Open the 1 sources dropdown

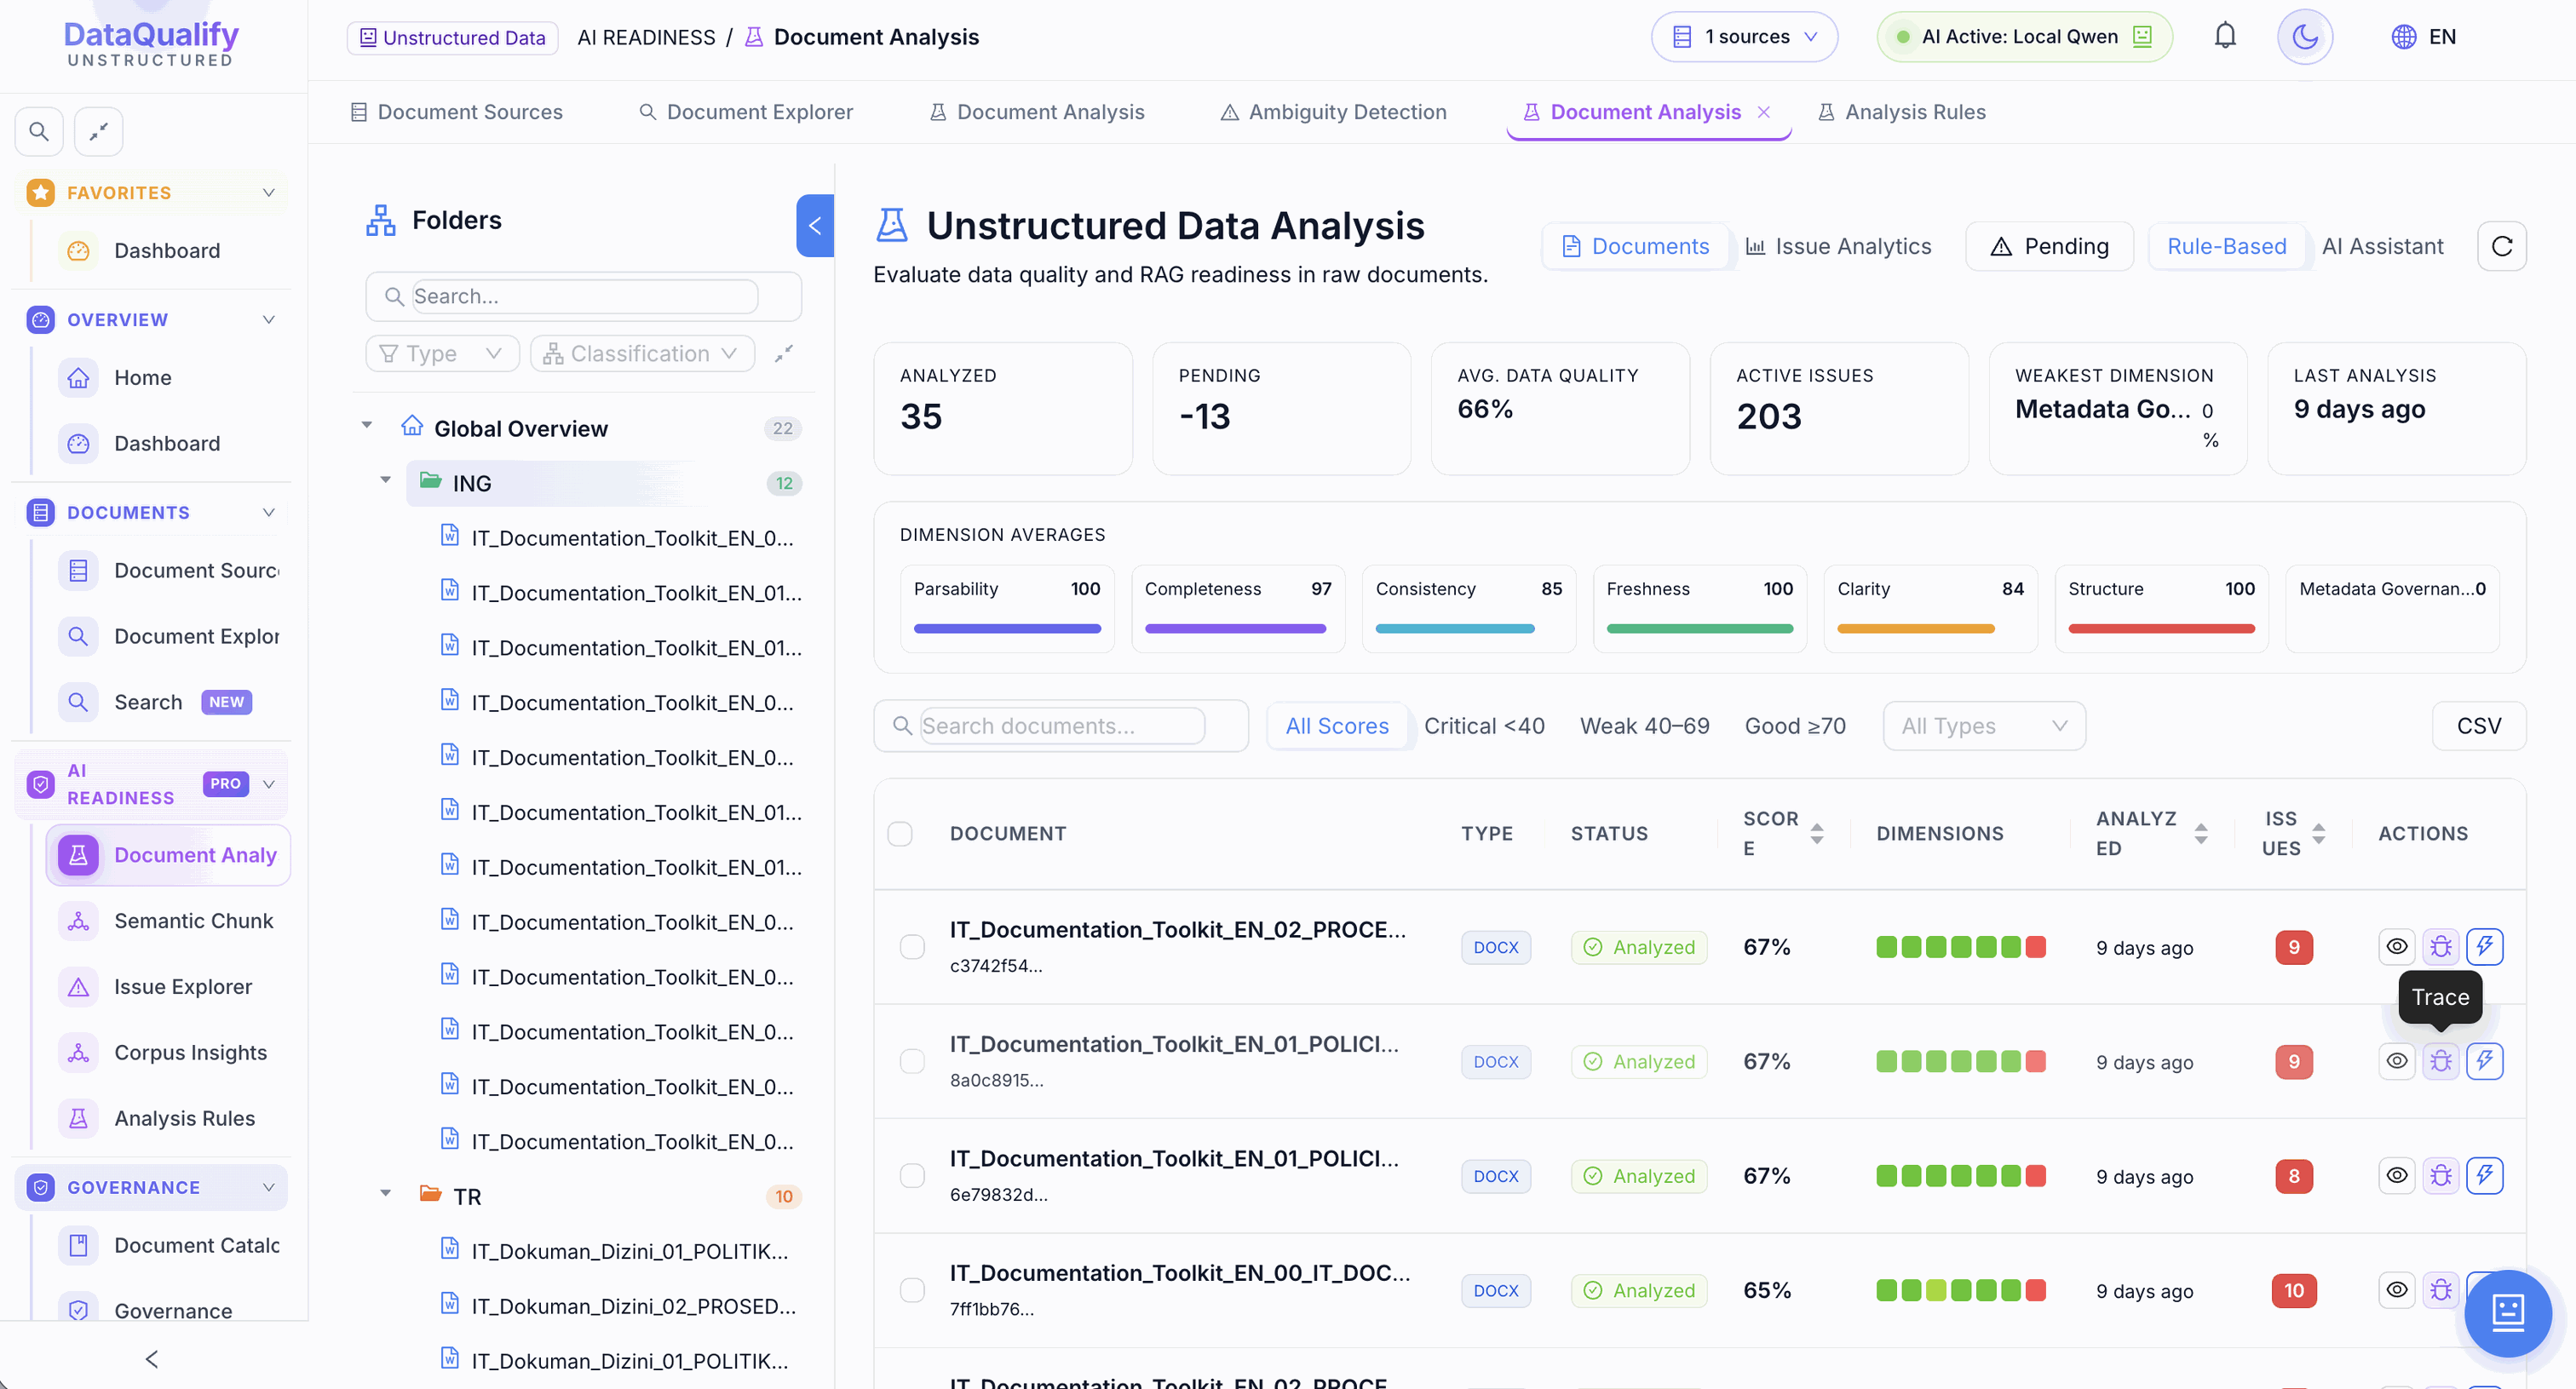(x=1744, y=37)
